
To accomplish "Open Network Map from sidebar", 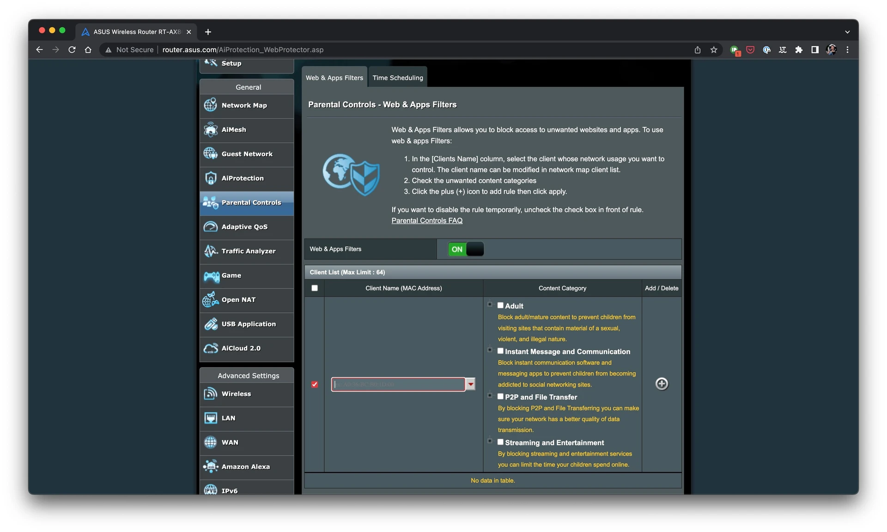I will click(247, 106).
